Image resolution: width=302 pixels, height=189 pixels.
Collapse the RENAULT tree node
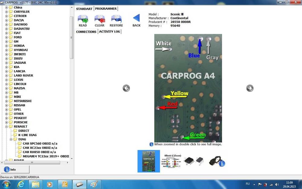pos(7,126)
